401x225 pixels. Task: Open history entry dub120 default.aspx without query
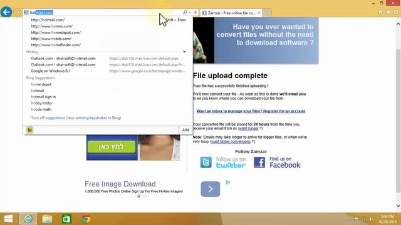coord(107,58)
